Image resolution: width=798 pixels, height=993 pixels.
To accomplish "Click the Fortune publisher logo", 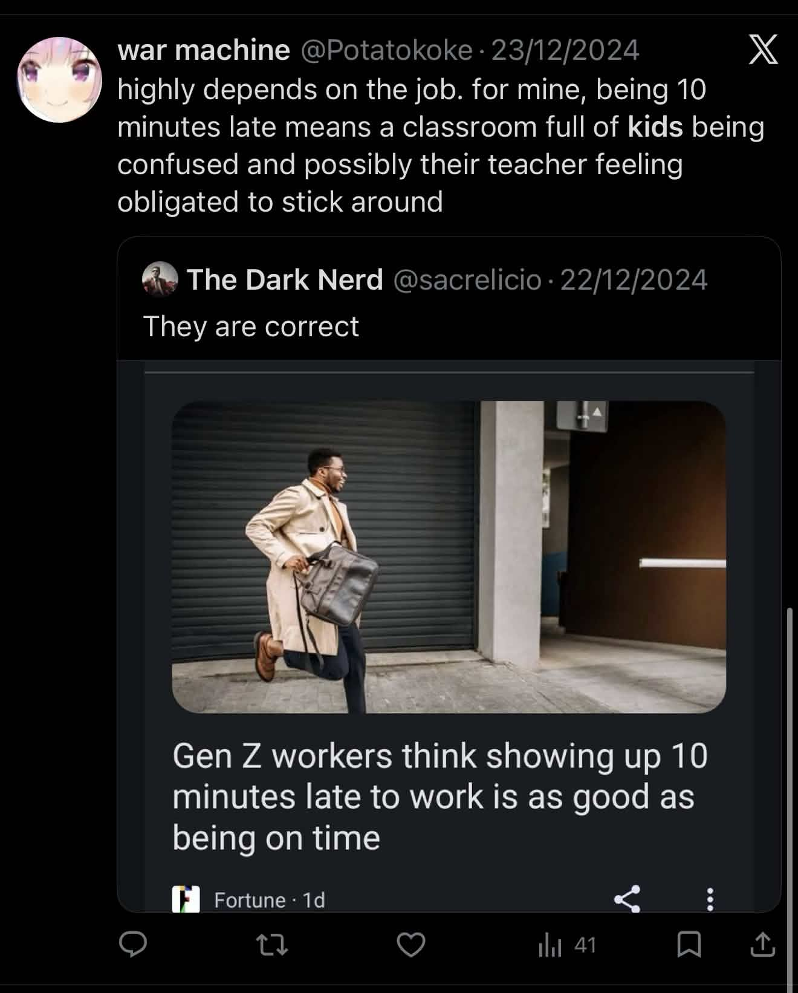I will tap(186, 899).
